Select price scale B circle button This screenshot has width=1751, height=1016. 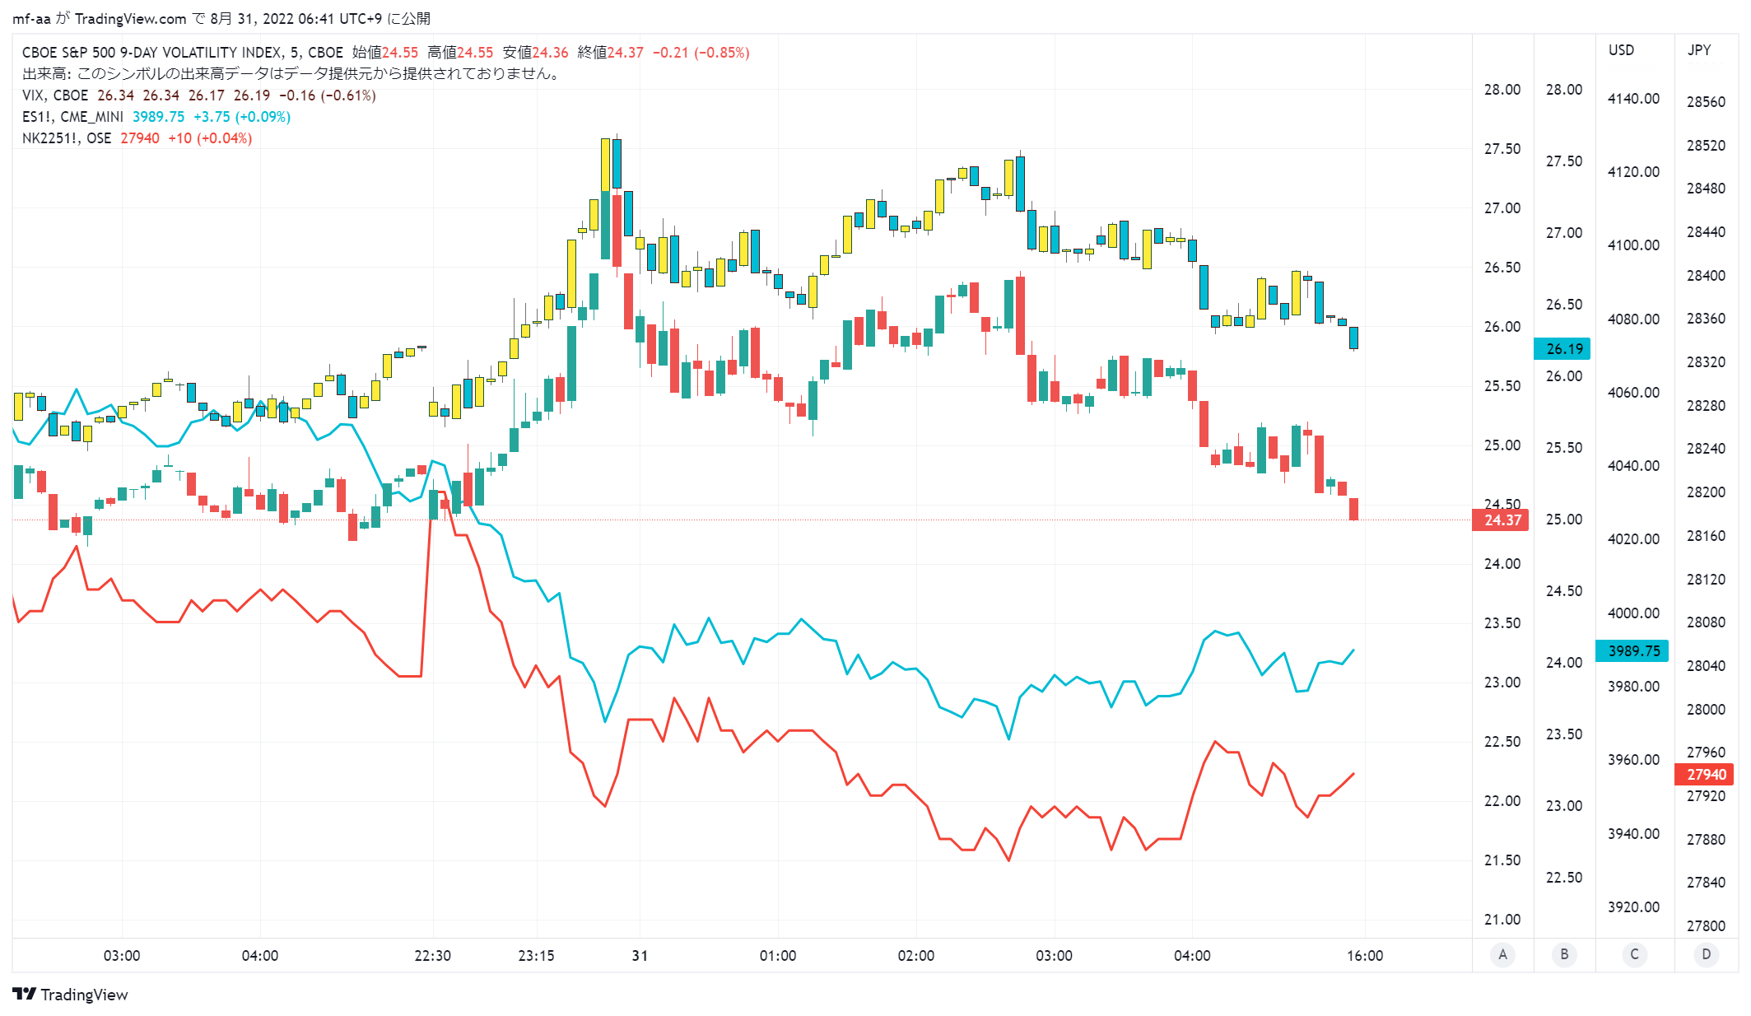pos(1564,955)
